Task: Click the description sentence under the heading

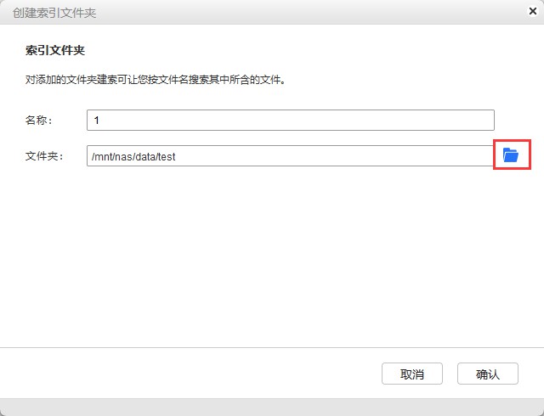Action: pyautogui.click(x=154, y=82)
